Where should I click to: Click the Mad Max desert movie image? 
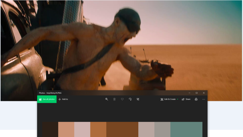coord(121,45)
